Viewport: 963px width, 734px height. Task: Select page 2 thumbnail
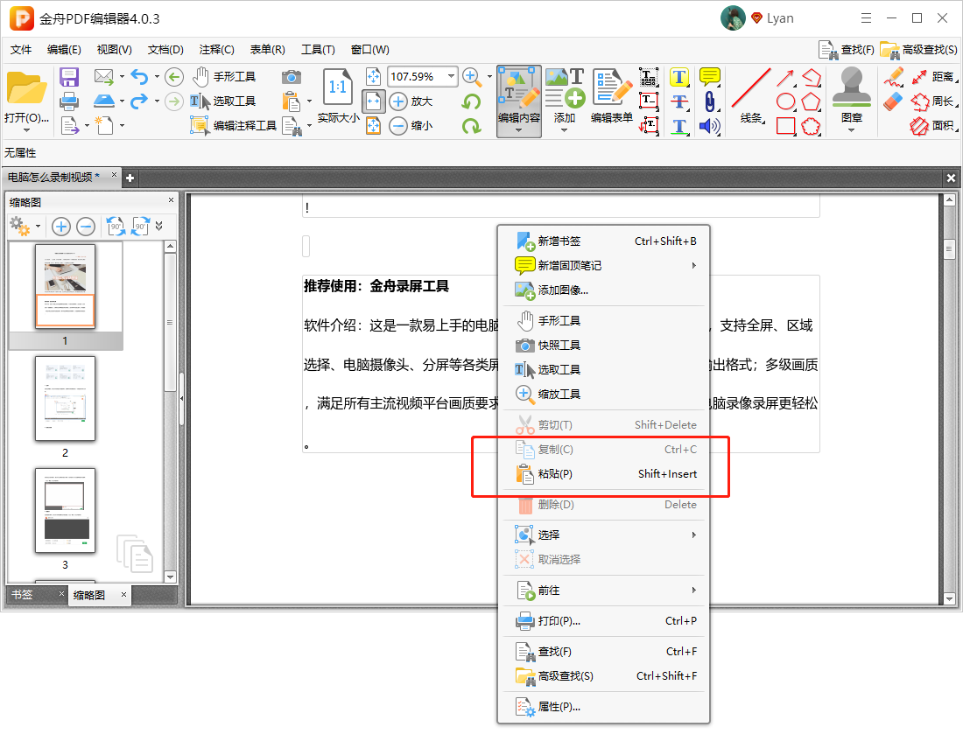(65, 398)
